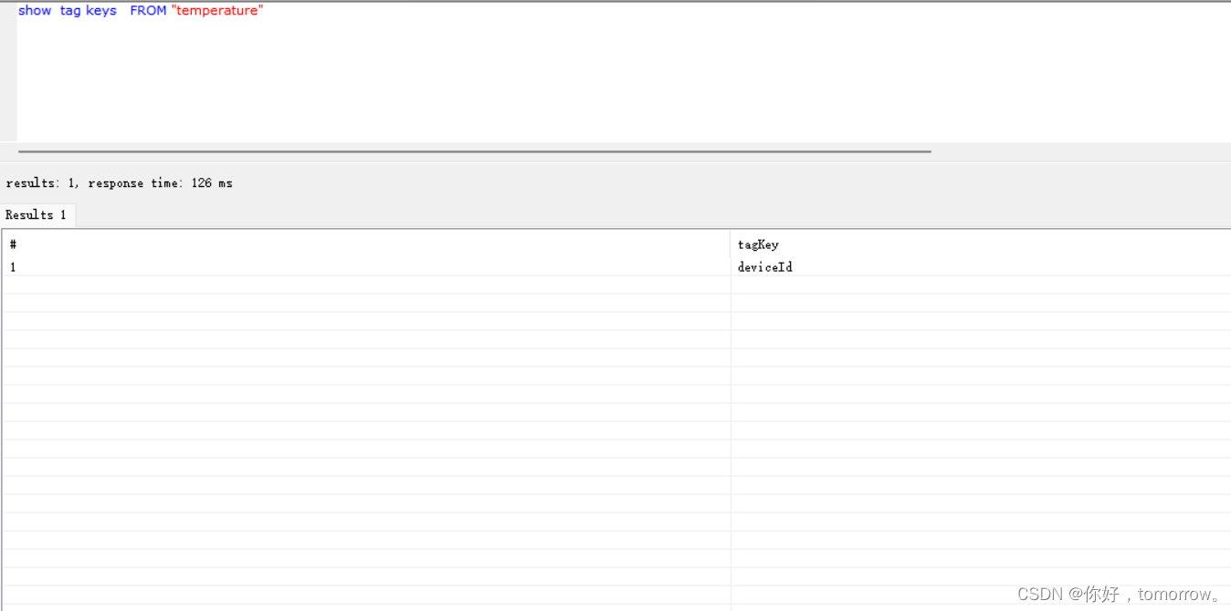Click the FROM keyword in the query

(148, 10)
